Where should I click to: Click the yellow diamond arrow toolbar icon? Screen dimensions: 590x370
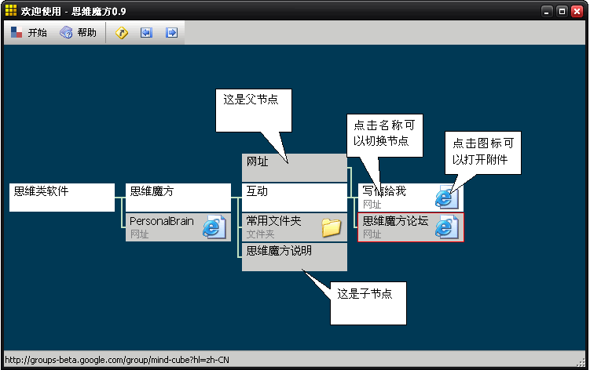(x=121, y=33)
